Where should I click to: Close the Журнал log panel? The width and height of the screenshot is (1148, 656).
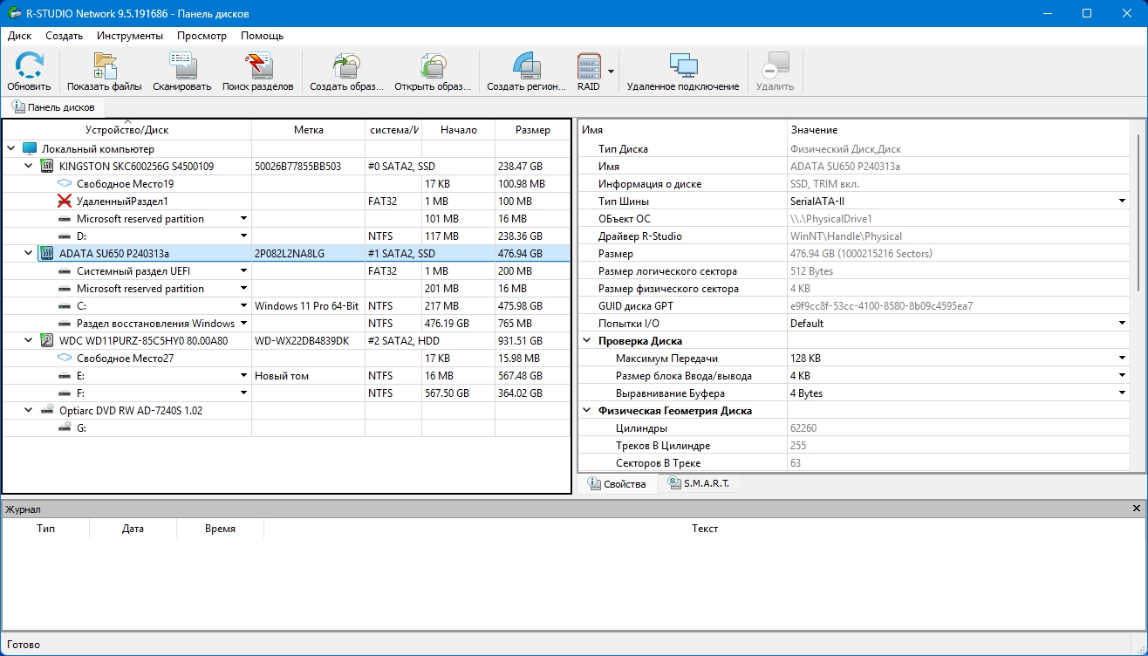tap(1136, 509)
